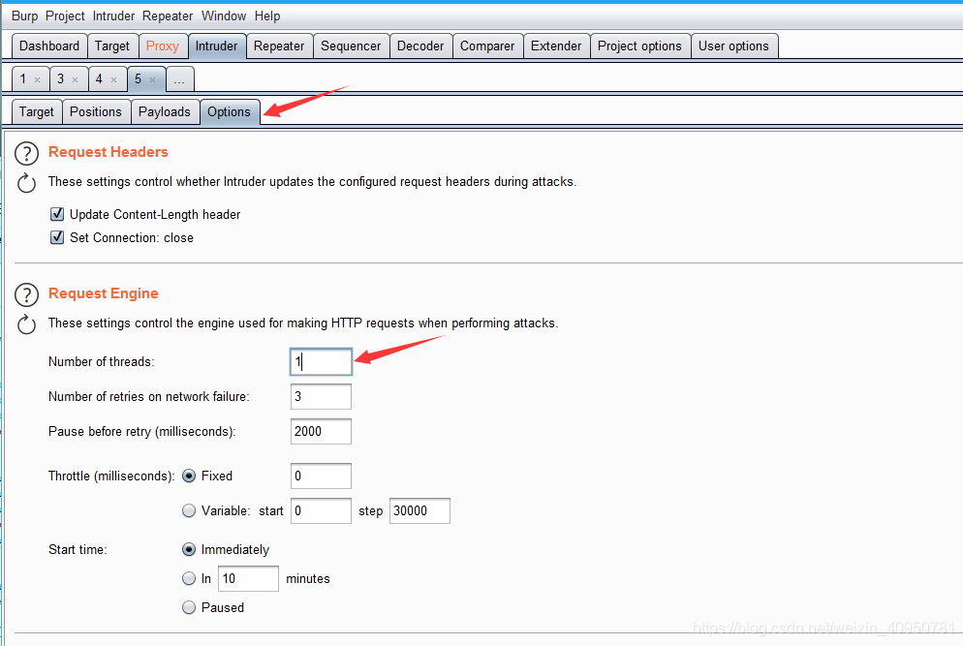Viewport: 963px width, 646px height.
Task: Open the Project options tab
Action: [x=639, y=46]
